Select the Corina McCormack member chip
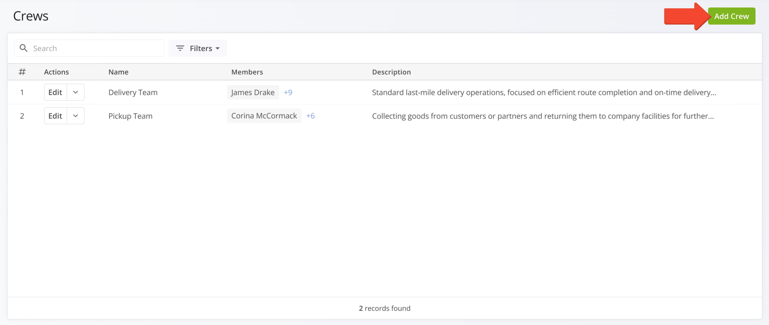This screenshot has height=325, width=769. point(264,116)
